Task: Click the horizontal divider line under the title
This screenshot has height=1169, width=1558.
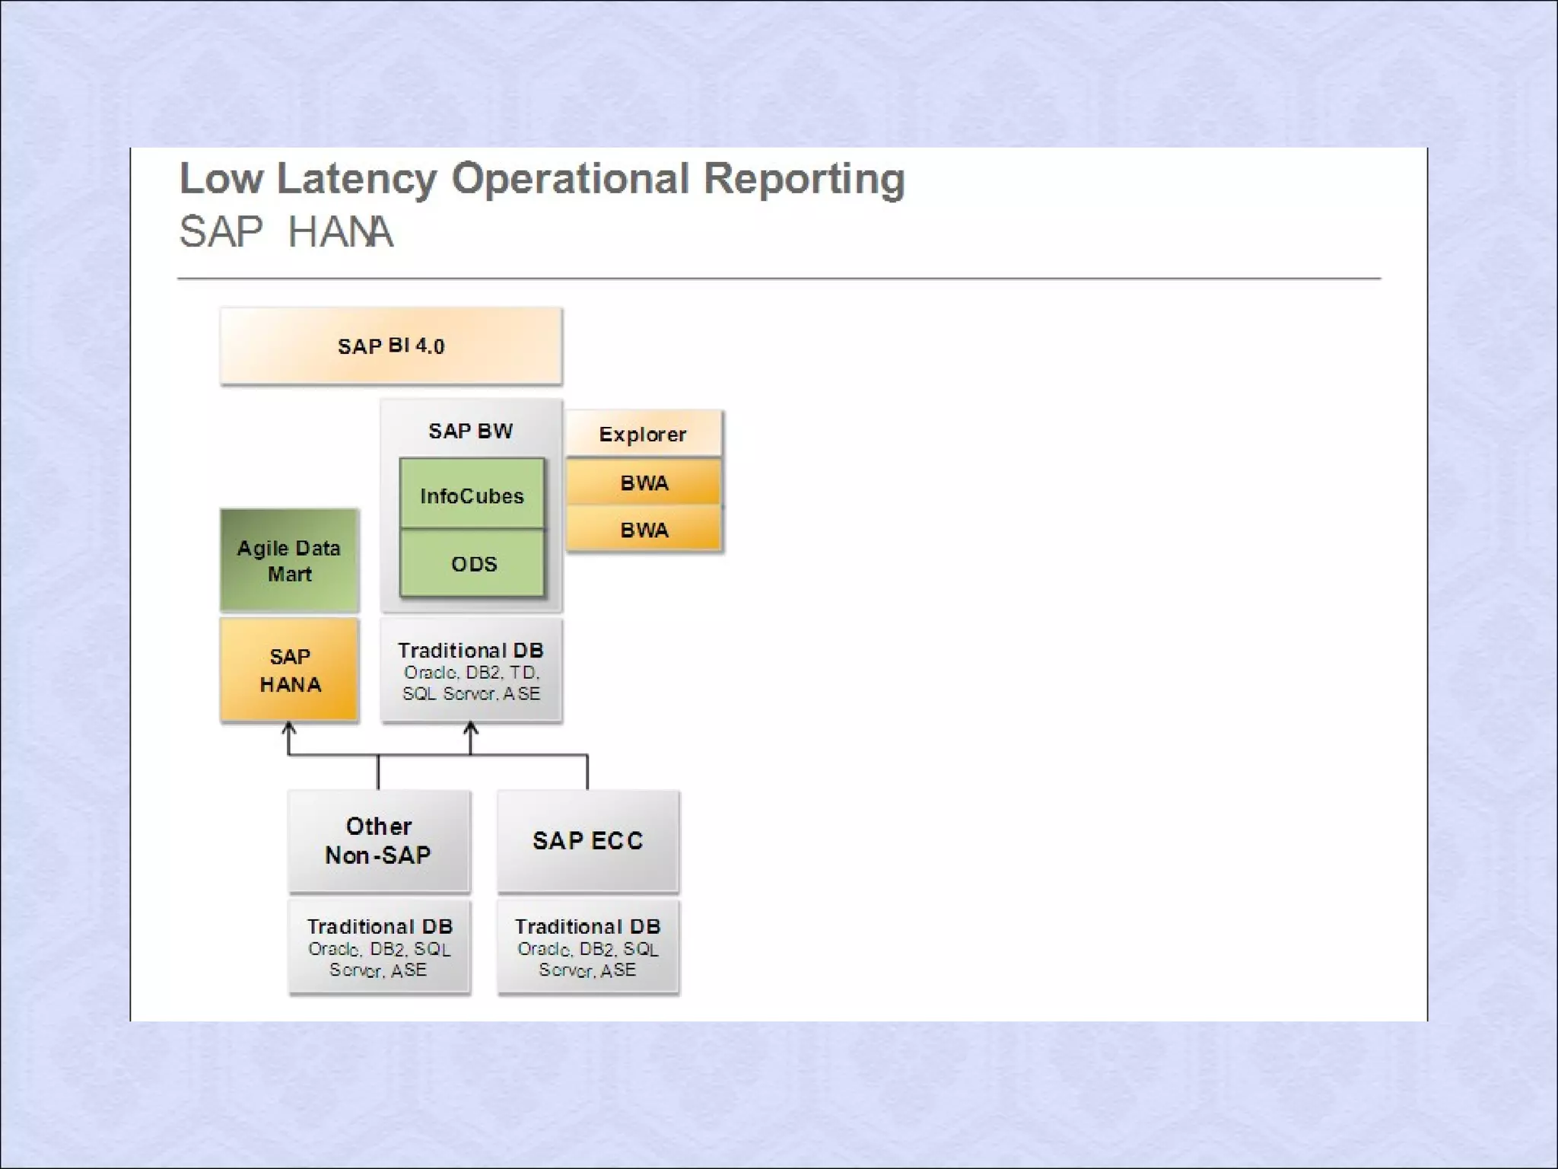Action: click(778, 279)
